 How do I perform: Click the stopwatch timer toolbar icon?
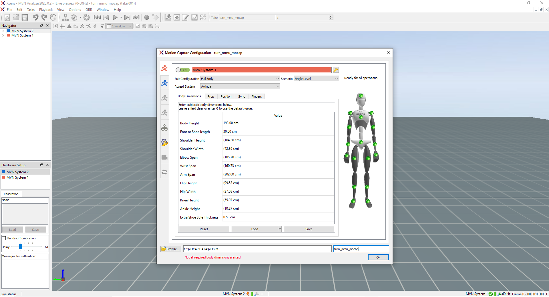tap(74, 17)
